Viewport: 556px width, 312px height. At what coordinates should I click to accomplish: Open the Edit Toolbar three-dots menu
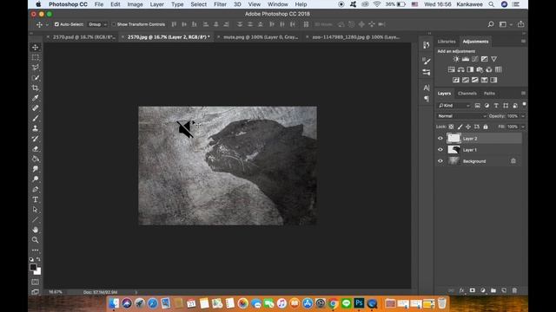tap(35, 250)
